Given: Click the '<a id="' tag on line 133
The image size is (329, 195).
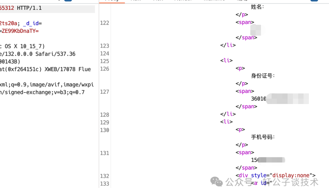Looking at the screenshot, I should (x=261, y=183).
